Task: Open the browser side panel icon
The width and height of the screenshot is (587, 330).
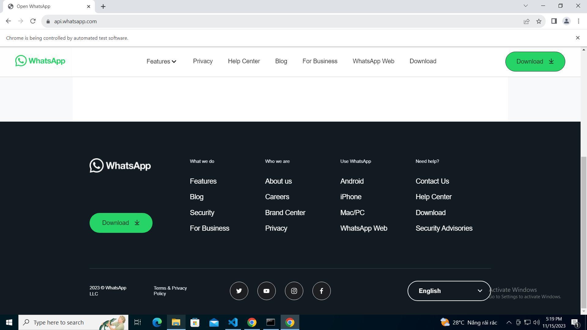Action: coord(554,21)
